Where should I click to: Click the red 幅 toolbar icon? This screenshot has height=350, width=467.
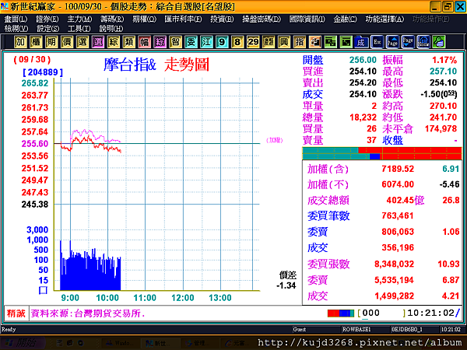pos(144,42)
